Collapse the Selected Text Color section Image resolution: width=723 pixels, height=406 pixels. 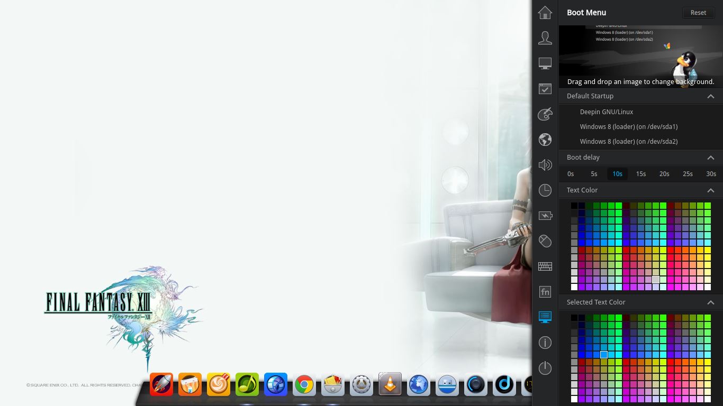(711, 302)
